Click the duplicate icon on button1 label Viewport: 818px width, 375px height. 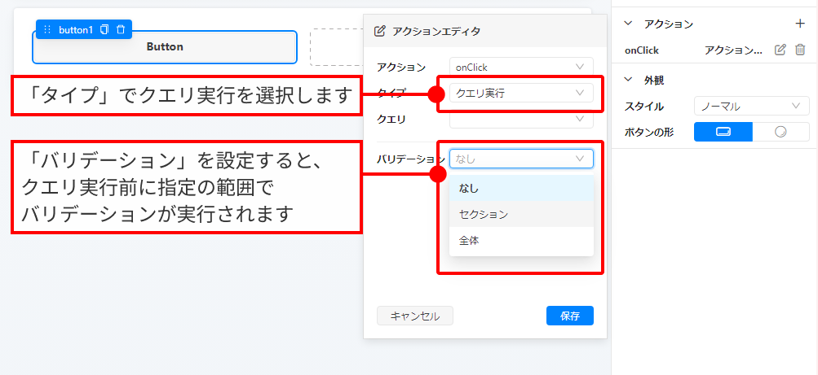tap(104, 29)
